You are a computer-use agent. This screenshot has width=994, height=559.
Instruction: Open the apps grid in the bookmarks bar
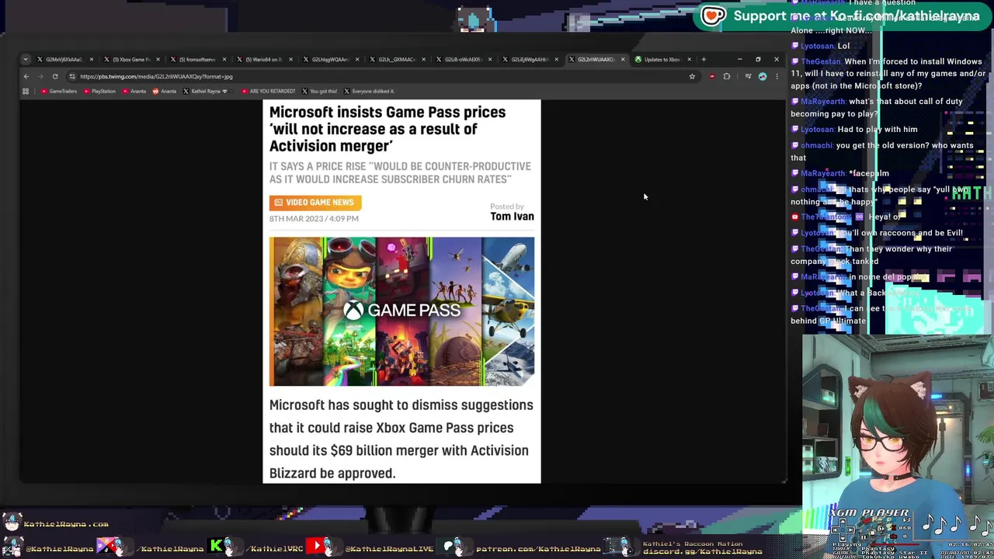tap(26, 91)
